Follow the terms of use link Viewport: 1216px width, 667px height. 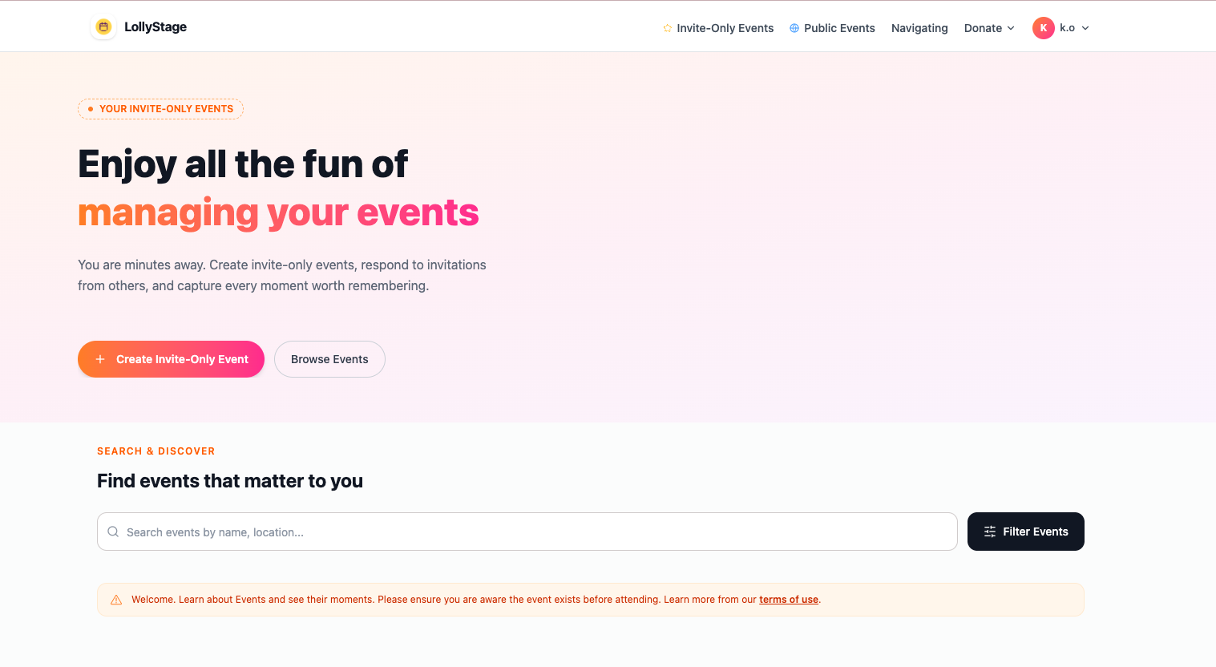click(x=789, y=600)
